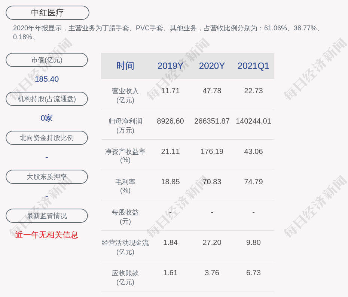348x297 pixels.
Task: Click the 2021Q1 gross margin value 74.79
Action: coord(253,182)
